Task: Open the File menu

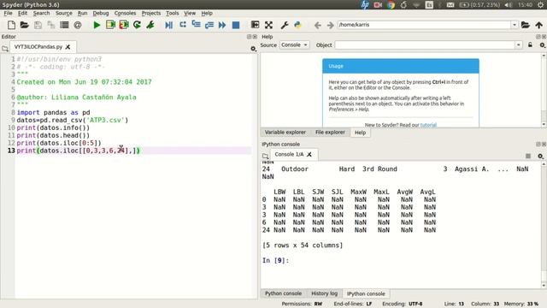Action: [8, 13]
